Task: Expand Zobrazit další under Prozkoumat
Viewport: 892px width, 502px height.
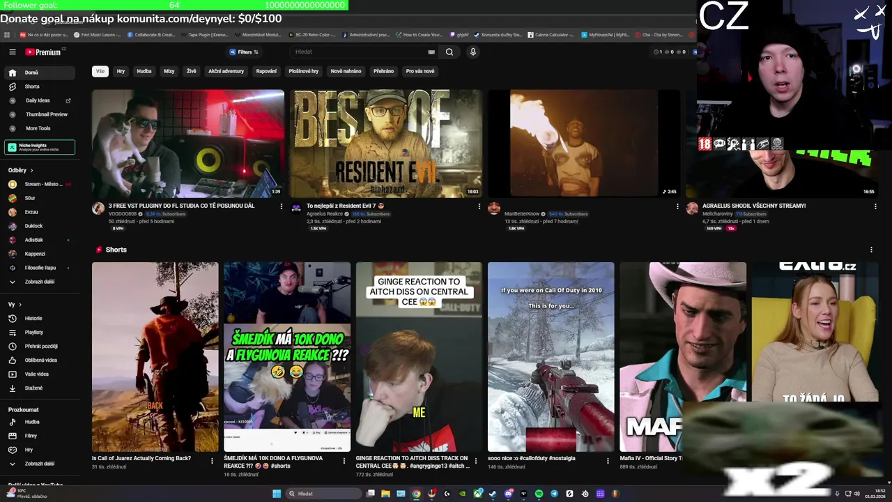Action: (x=40, y=464)
